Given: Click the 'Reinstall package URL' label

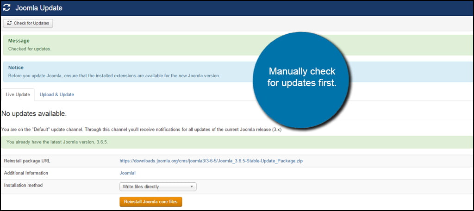Looking at the screenshot, I should click(27, 161).
